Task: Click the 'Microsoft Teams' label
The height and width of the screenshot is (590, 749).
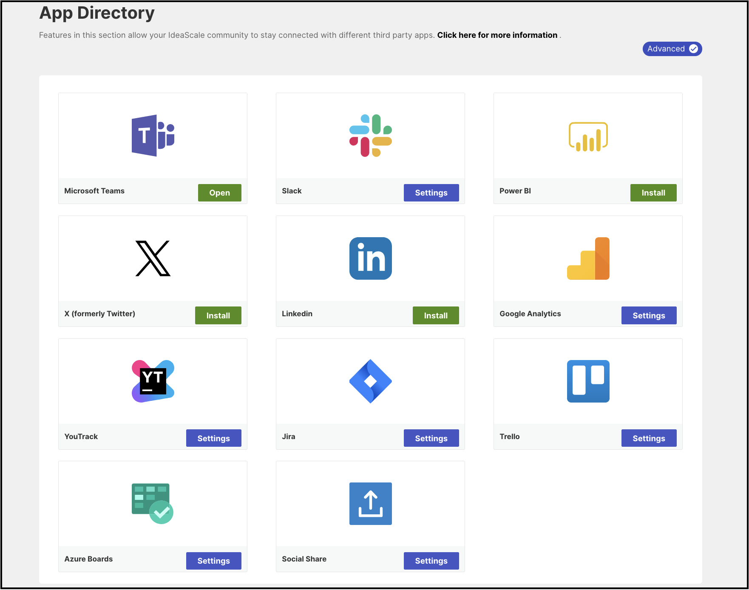Action: point(94,191)
